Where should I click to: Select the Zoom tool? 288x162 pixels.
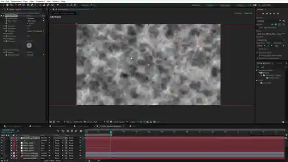click(x=11, y=5)
